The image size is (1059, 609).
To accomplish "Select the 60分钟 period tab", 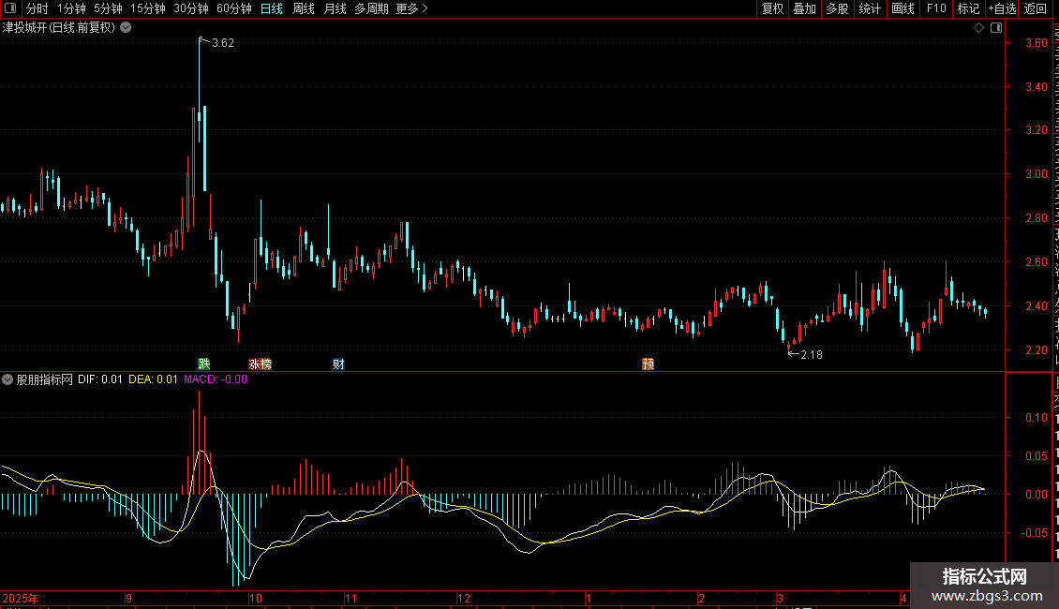I will (x=234, y=8).
